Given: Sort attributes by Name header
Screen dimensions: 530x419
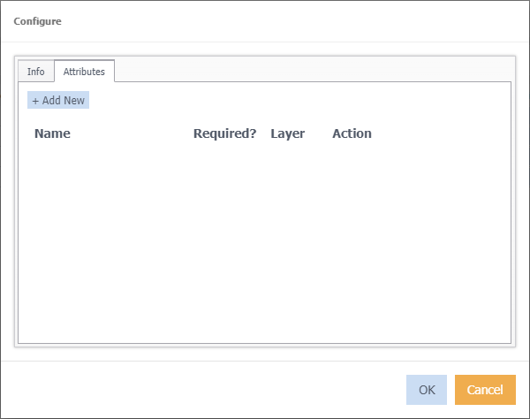Looking at the screenshot, I should (52, 134).
